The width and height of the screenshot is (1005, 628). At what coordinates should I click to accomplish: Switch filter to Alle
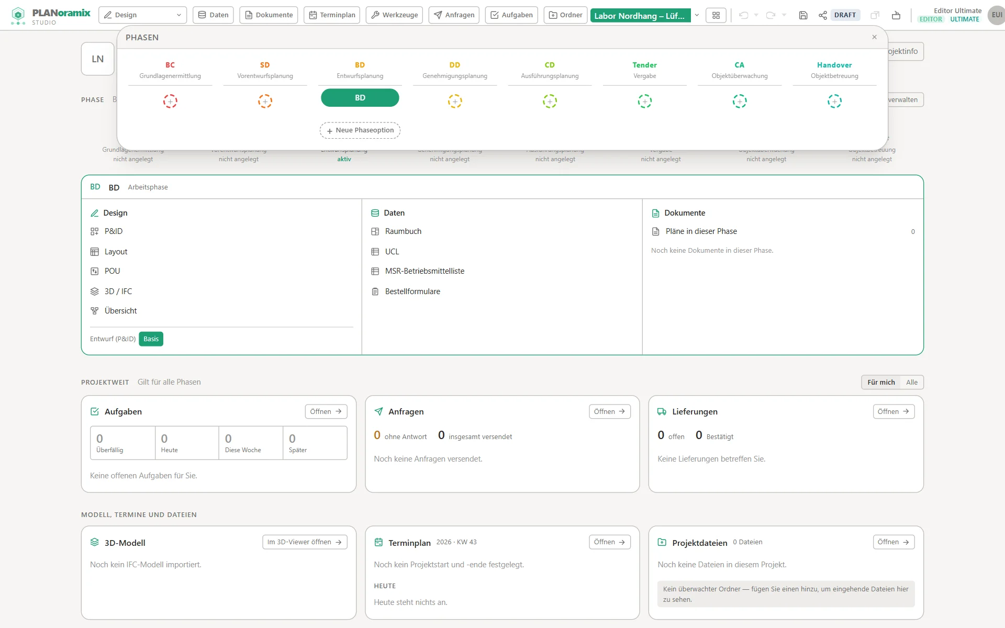[912, 382]
